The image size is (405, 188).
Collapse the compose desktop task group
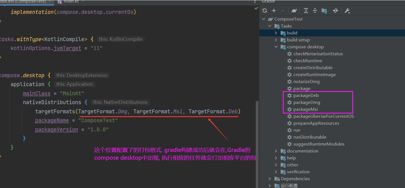(276, 47)
